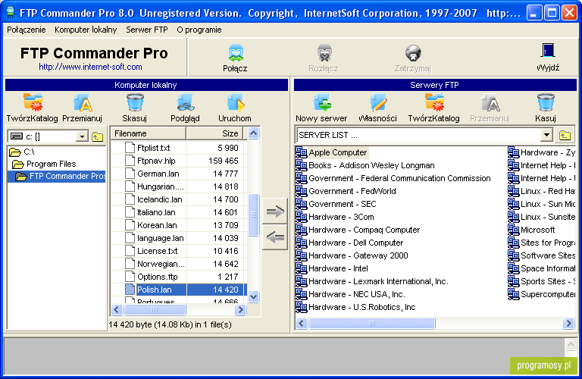This screenshot has height=379, width=582.
Task: Sort files by Size column header
Action: coord(214,133)
